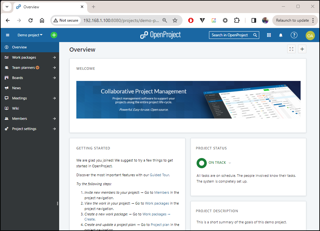Screen dimensions: 320x231
Task: Click the Work packages sidebar icon
Action: pyautogui.click(x=7, y=57)
